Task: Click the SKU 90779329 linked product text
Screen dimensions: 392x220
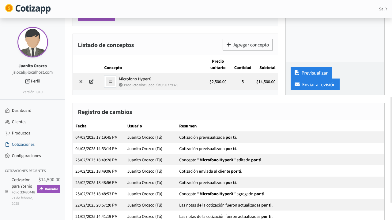Action: tap(151, 85)
